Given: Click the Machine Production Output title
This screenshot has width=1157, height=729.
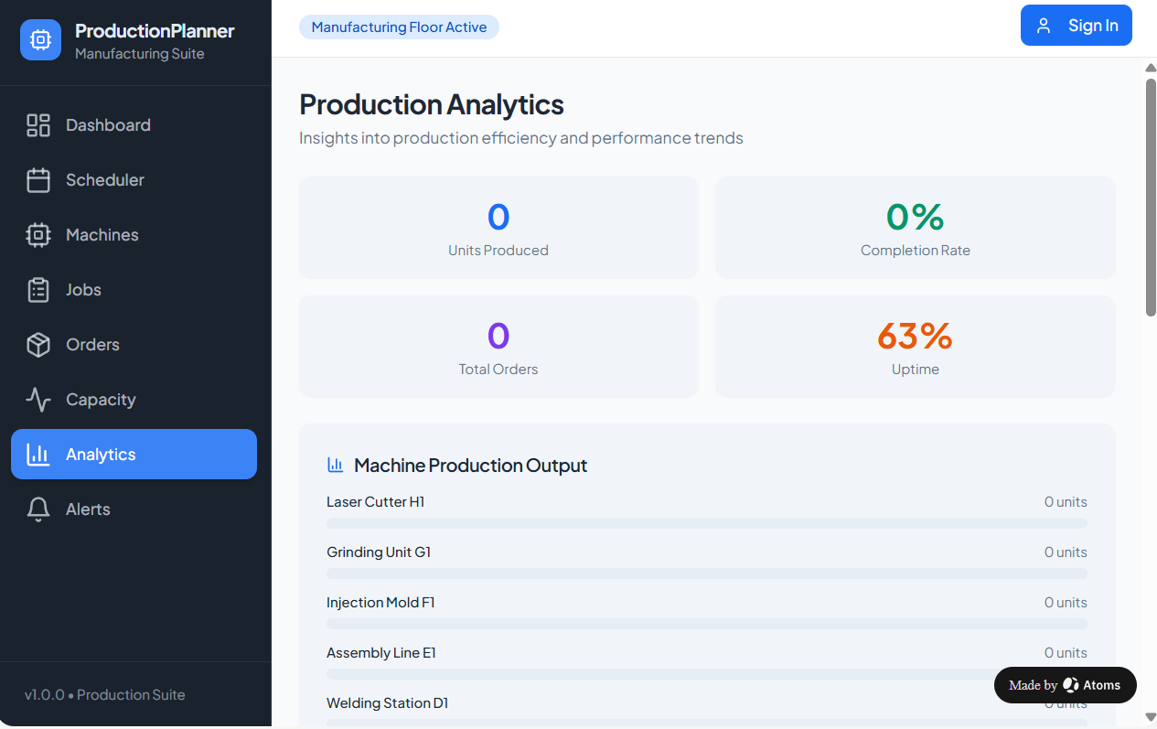Looking at the screenshot, I should click(x=470, y=466).
